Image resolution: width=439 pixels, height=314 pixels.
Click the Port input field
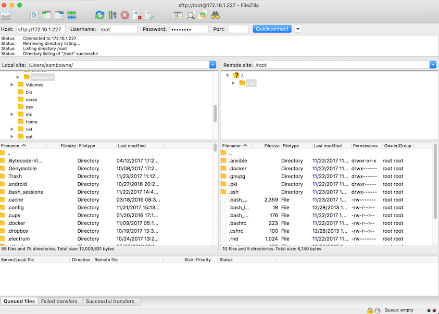coord(238,29)
